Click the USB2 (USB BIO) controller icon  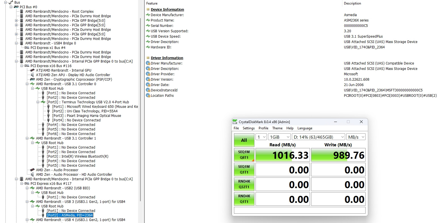tap(32, 188)
